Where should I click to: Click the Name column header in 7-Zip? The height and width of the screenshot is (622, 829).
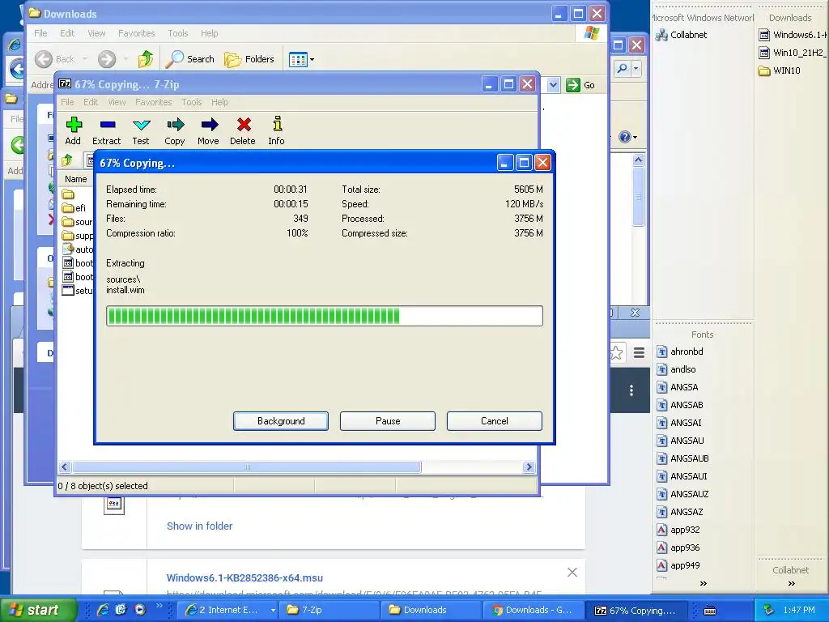point(75,179)
